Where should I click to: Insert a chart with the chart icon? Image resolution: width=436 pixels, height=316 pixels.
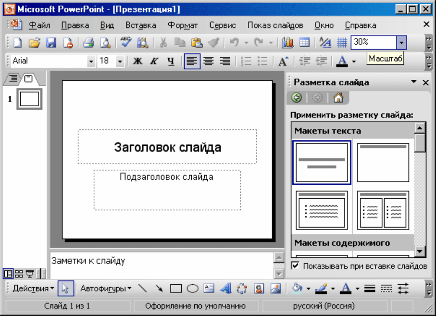[x=287, y=43]
